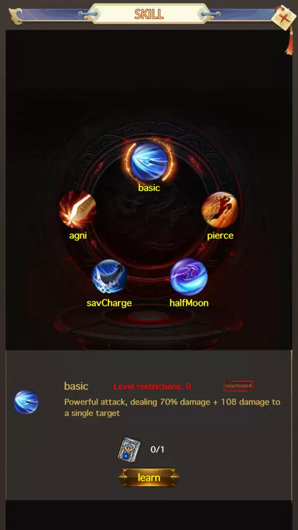298x530 pixels.
Task: Select the purple halfMoon skill orb
Action: pyautogui.click(x=189, y=277)
